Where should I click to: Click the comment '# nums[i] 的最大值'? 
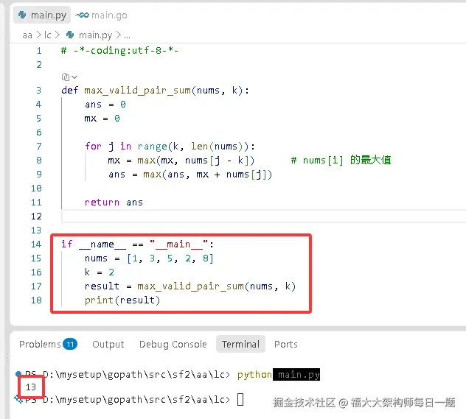click(x=341, y=161)
